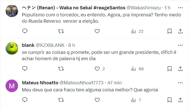189x109 pixels.
Task: Click blank's green monster avatar
Action: [x=12, y=48]
